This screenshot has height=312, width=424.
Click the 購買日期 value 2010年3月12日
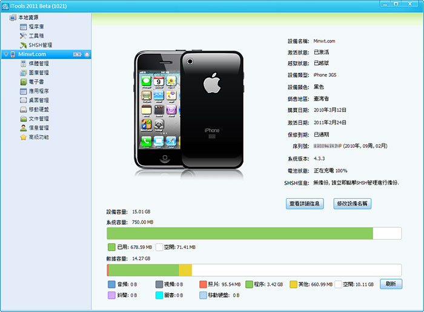(330, 110)
